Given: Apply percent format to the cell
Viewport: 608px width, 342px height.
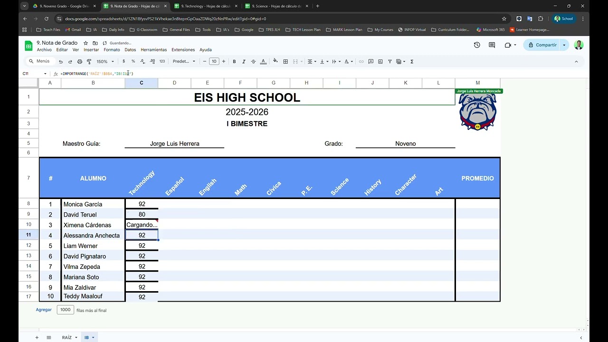Looking at the screenshot, I should 133,61.
